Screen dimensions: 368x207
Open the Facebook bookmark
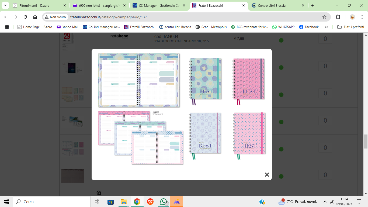[x=309, y=27]
